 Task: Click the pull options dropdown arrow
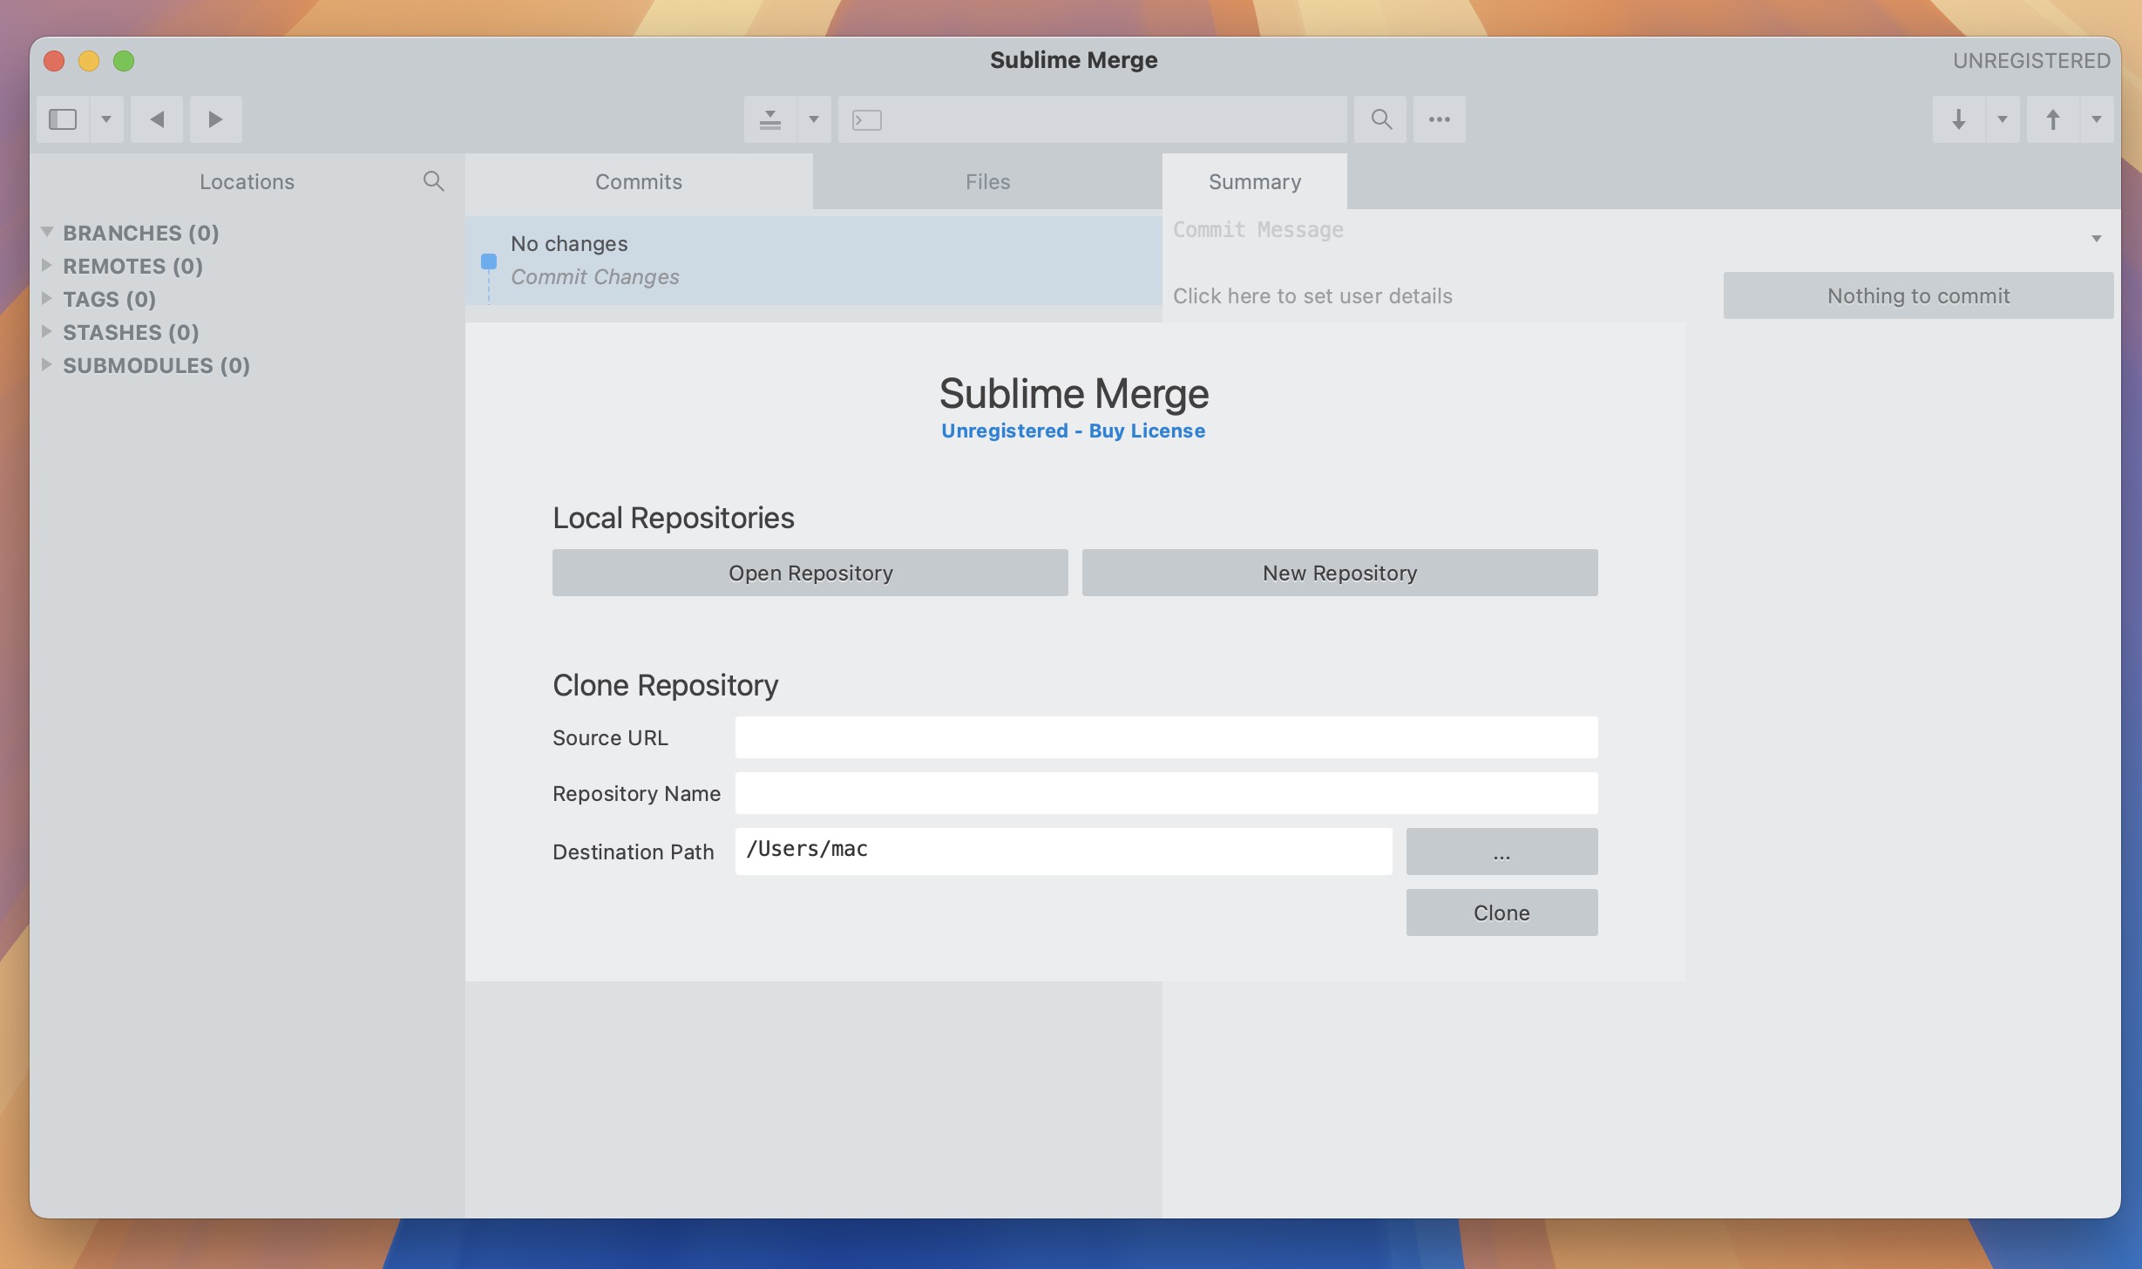tap(2002, 118)
